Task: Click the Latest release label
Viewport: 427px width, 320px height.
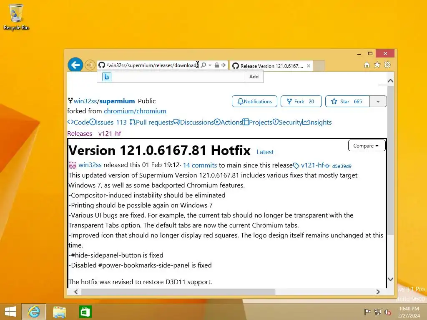Action: [x=265, y=152]
